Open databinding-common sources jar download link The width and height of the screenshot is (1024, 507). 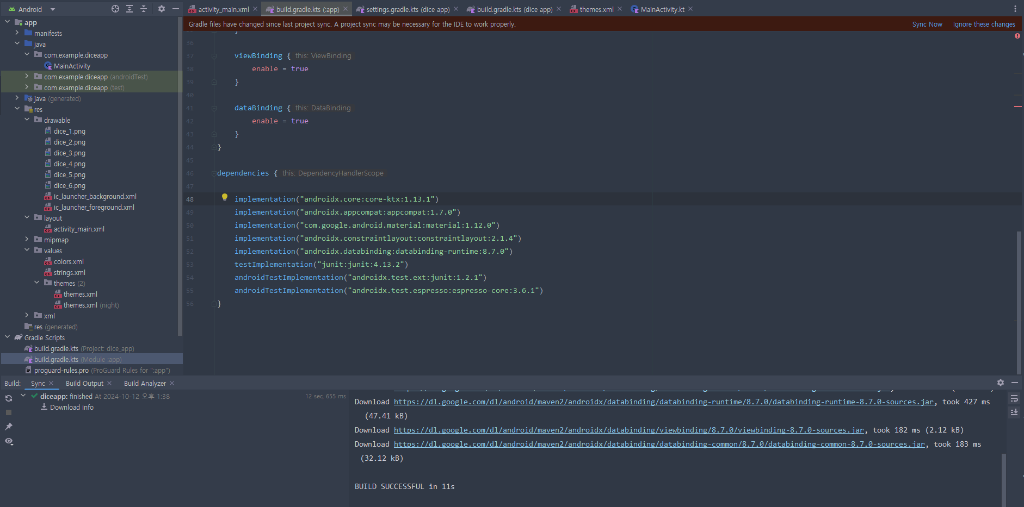click(659, 444)
